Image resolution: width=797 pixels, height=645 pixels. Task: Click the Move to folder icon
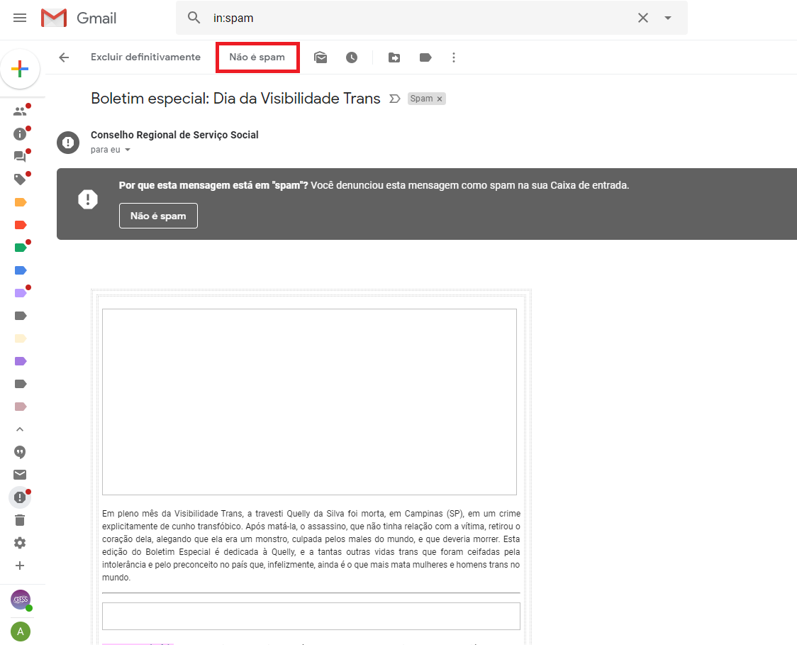coord(394,57)
